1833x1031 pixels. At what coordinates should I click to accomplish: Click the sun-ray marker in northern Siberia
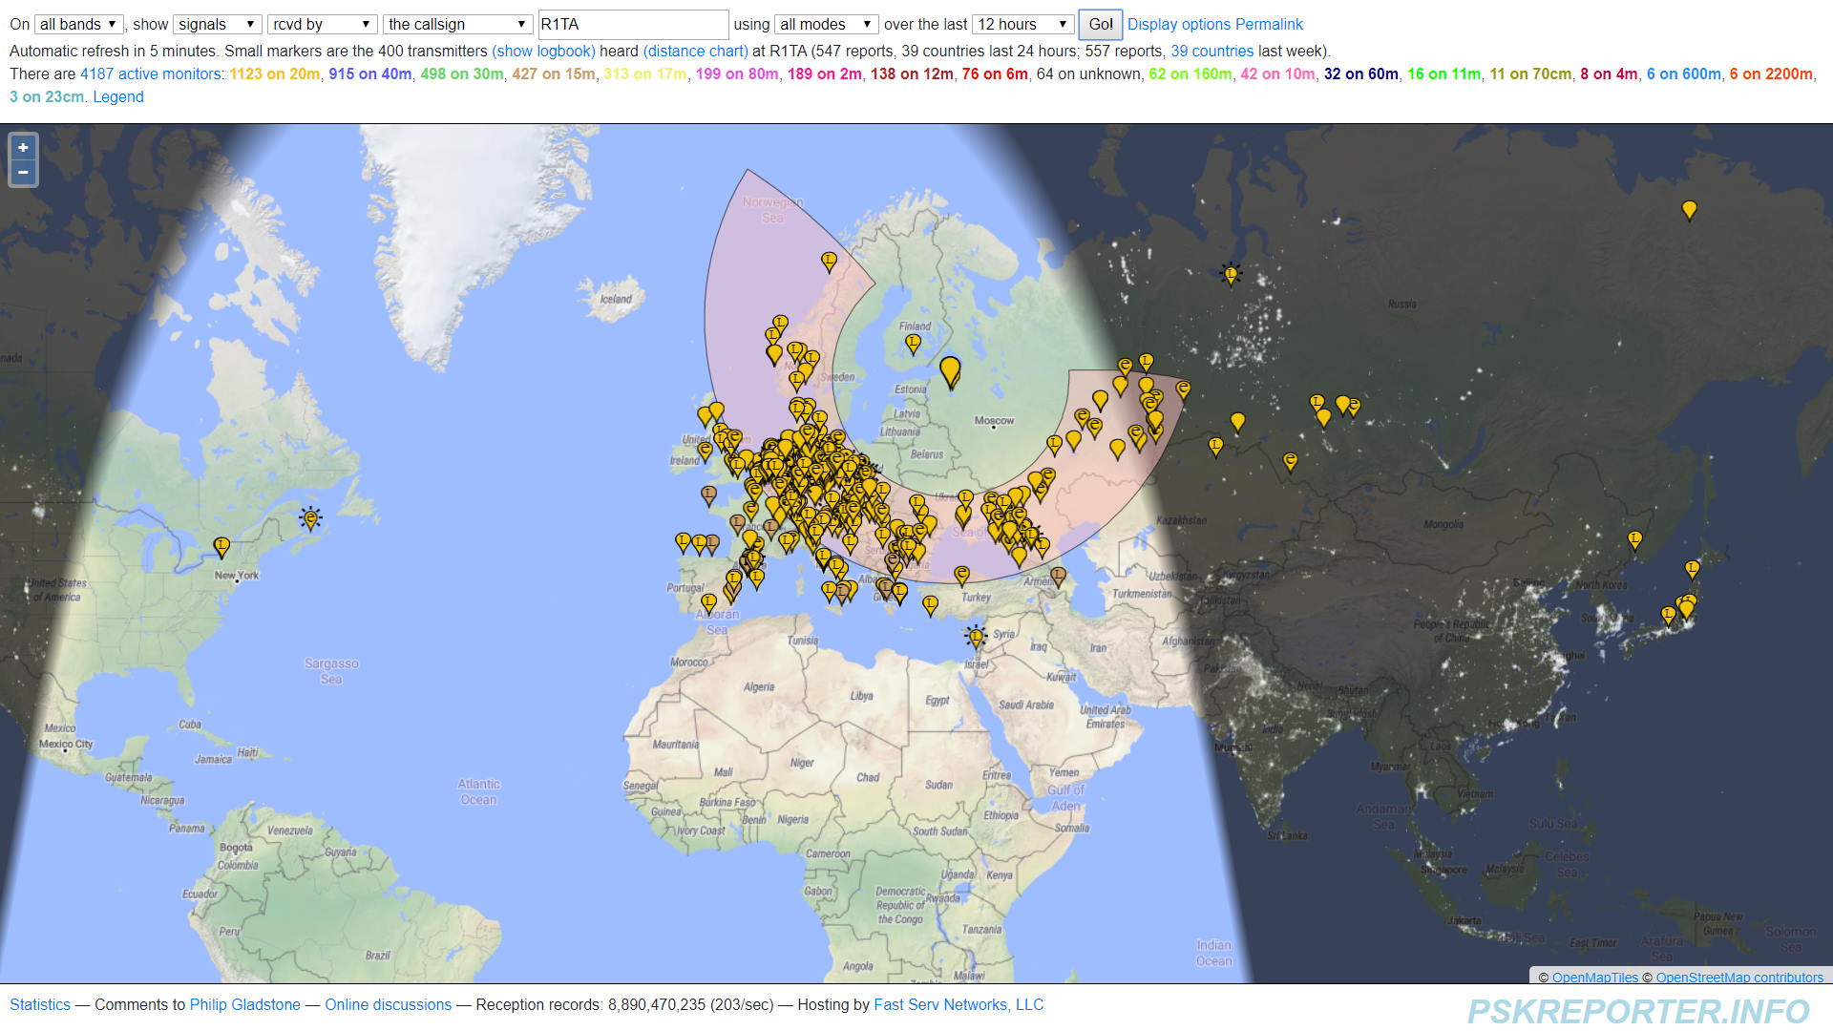[x=1231, y=274]
